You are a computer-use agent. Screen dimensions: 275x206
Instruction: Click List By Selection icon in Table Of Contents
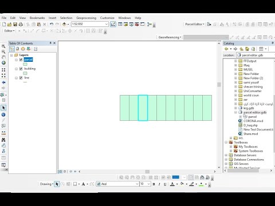click(29, 49)
